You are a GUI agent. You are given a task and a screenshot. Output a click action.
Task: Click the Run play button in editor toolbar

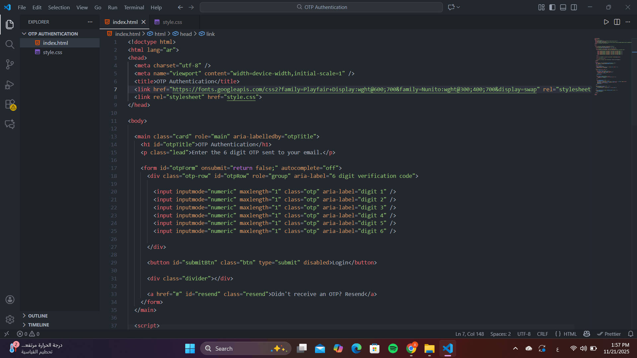pyautogui.click(x=606, y=22)
